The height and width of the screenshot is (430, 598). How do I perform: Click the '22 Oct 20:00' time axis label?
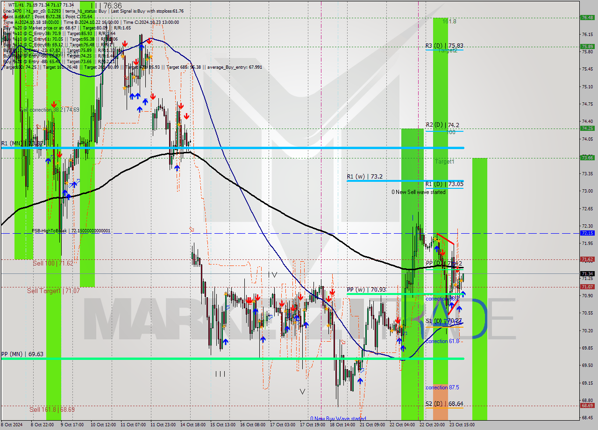coord(432,425)
